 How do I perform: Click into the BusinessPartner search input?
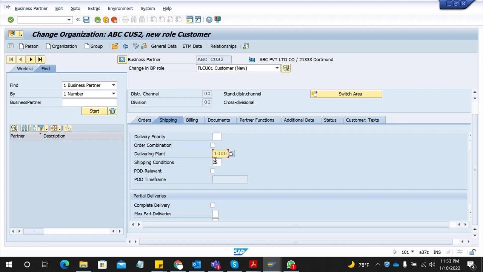(89, 102)
